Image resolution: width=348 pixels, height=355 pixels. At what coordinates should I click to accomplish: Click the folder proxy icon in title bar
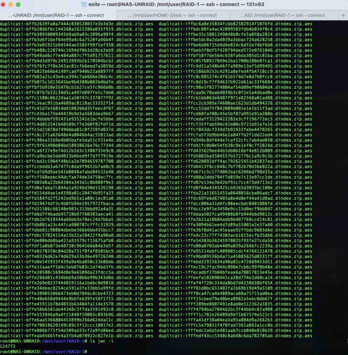pos(84,4)
